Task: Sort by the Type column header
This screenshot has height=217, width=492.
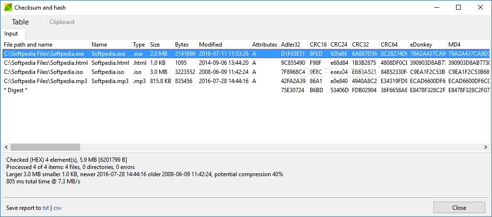Action: click(x=140, y=45)
